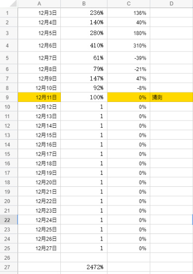The width and height of the screenshot is (193, 274).
Task: Click the cell with -21%
Action: (129, 69)
